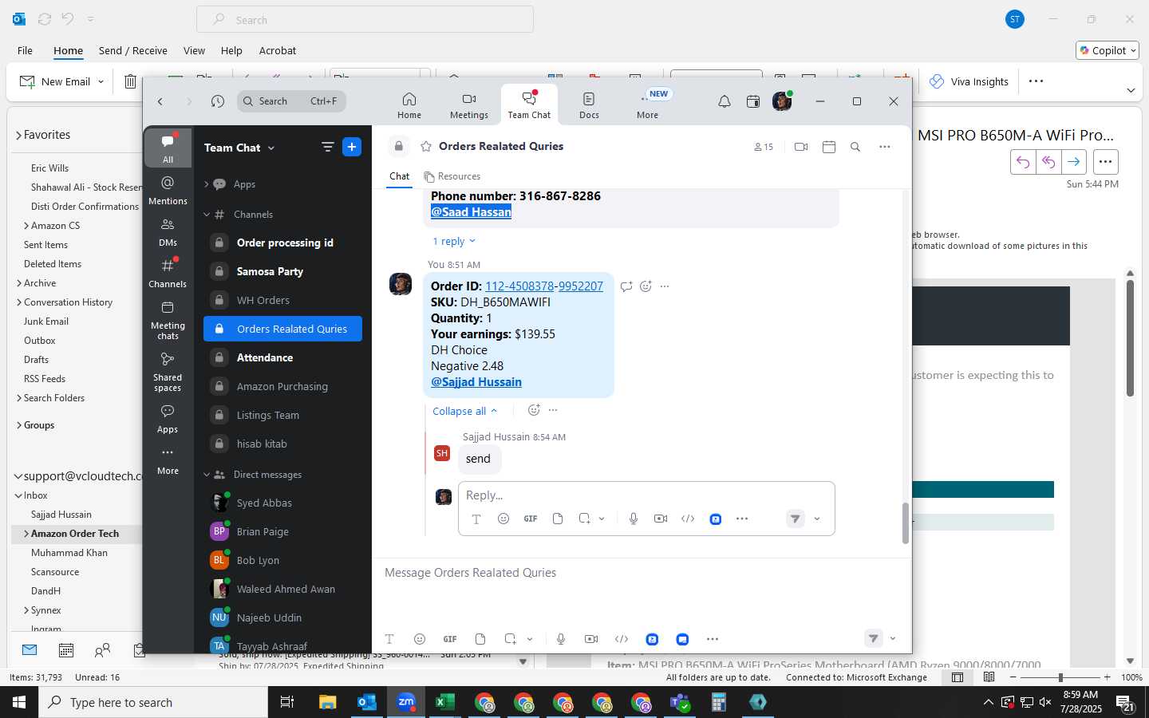Open Meeting chats in sidebar

click(x=168, y=321)
